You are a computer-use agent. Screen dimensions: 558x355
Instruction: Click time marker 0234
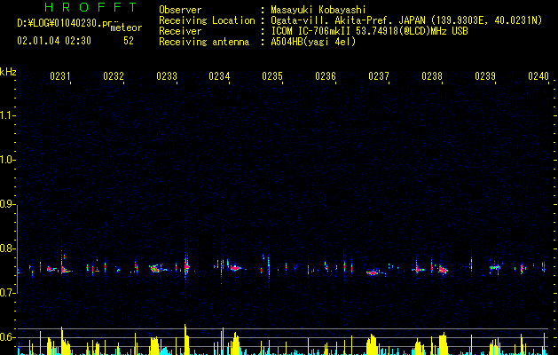(x=219, y=76)
